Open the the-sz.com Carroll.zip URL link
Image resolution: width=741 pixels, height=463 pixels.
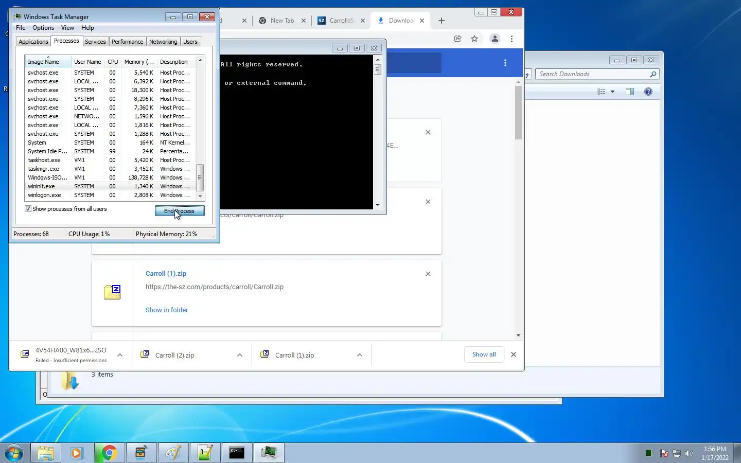point(215,287)
